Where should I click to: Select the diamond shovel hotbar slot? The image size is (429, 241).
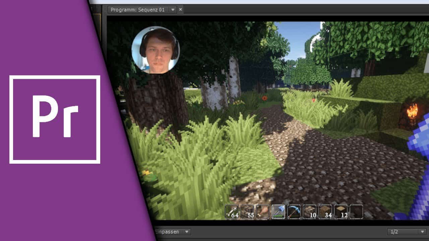(279, 212)
